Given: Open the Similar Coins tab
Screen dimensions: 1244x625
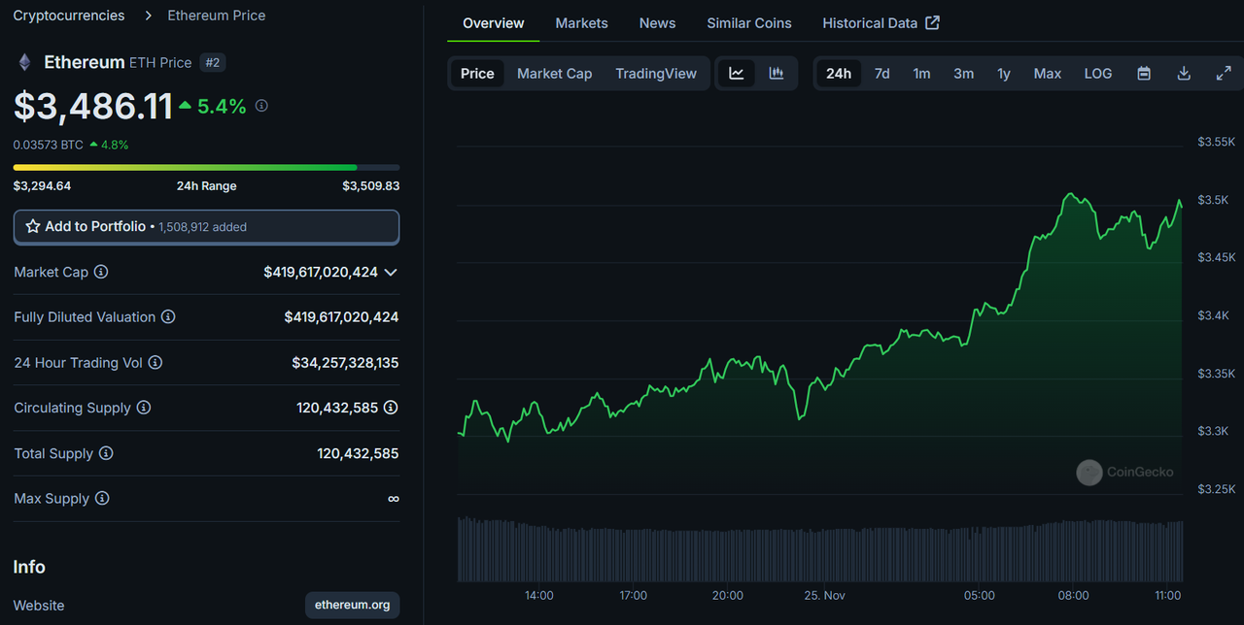Looking at the screenshot, I should (x=749, y=23).
